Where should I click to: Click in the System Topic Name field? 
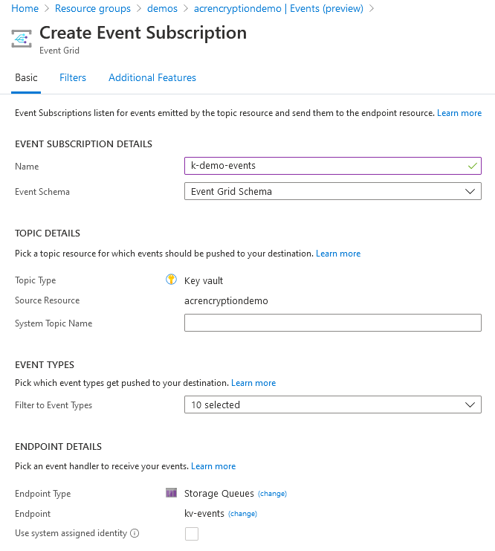point(332,323)
